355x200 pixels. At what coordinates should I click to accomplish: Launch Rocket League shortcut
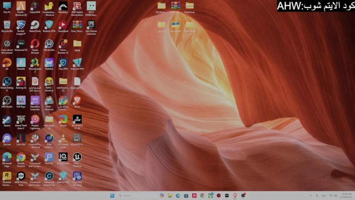(21, 27)
